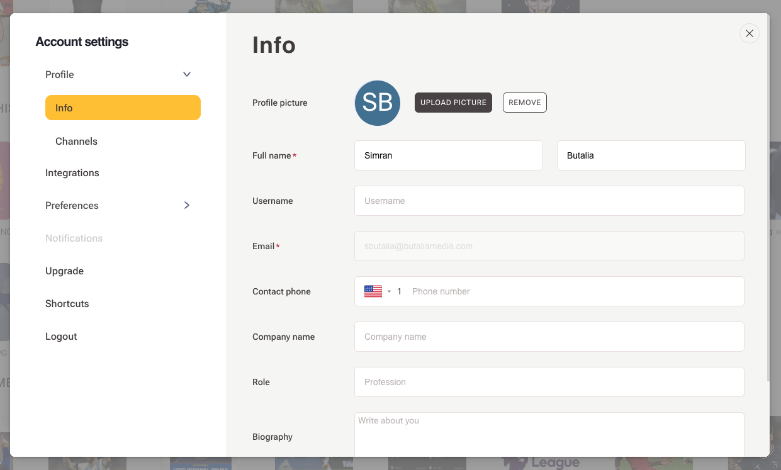Select the Company name text box
This screenshot has height=470, width=781.
[549, 337]
